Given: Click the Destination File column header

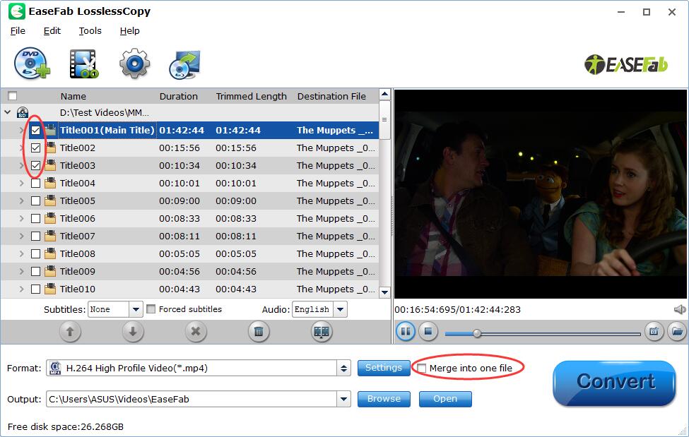Looking at the screenshot, I should tap(331, 96).
